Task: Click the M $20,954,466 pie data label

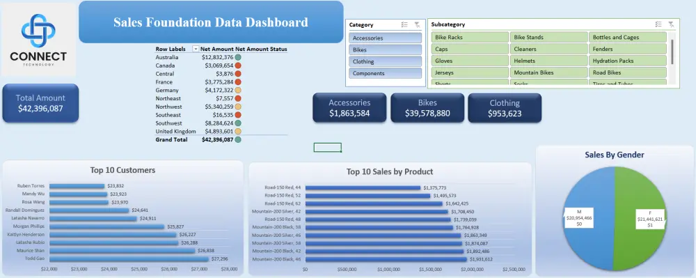Action: point(578,218)
